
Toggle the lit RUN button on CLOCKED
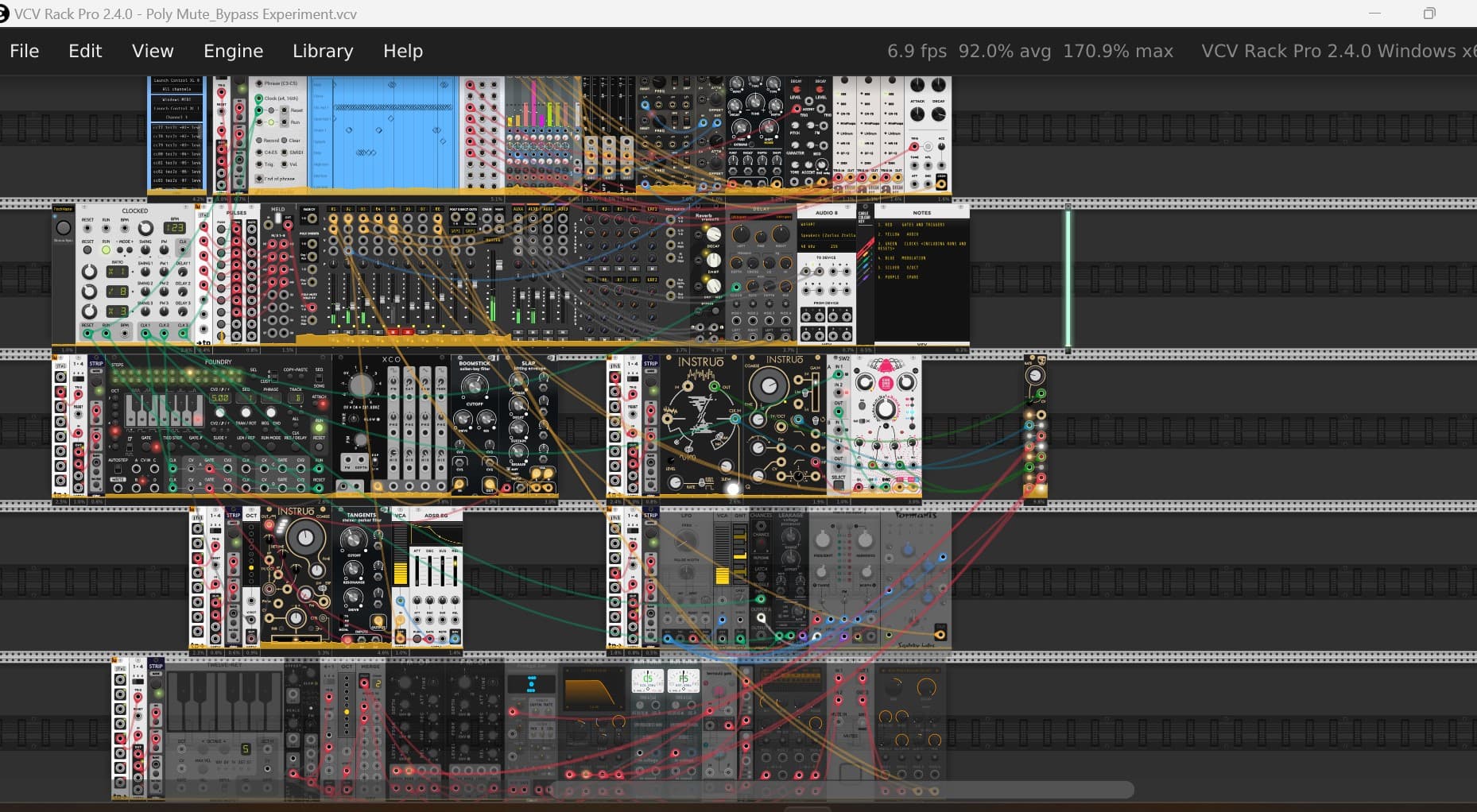click(106, 249)
